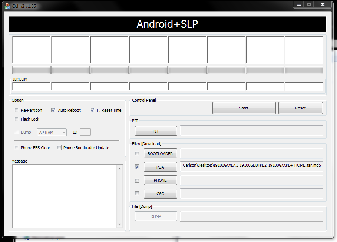Click the Option group label

pyautogui.click(x=18, y=100)
